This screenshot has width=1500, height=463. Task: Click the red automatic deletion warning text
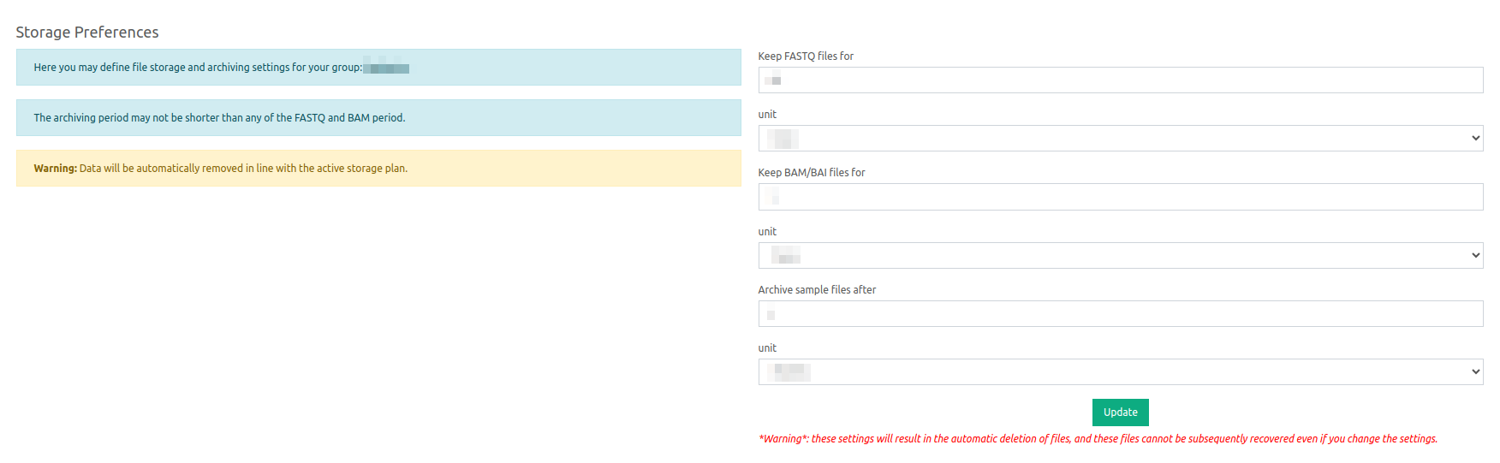click(x=1098, y=439)
